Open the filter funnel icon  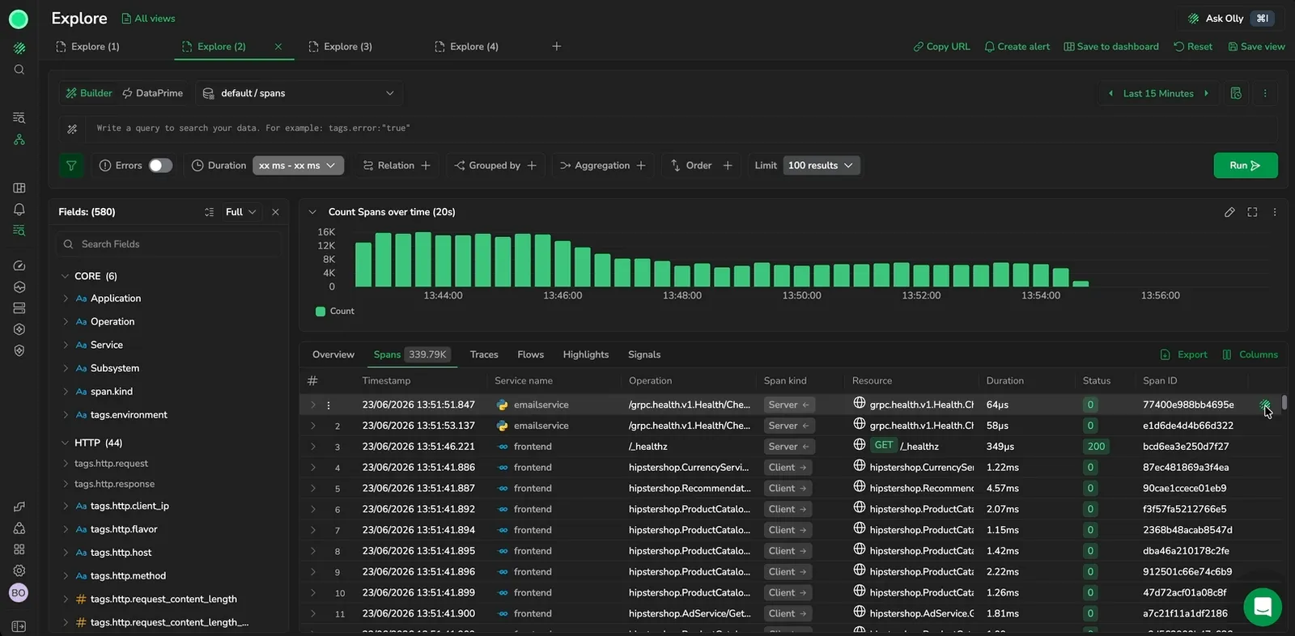71,165
